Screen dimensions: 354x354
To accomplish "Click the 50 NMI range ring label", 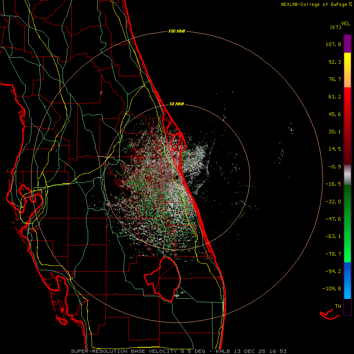I will click(177, 104).
